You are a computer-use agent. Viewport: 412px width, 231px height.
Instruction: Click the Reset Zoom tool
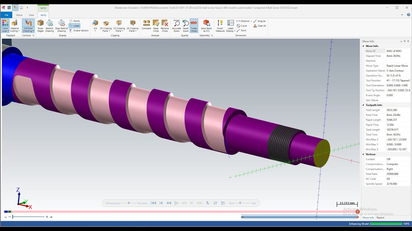pos(186,26)
